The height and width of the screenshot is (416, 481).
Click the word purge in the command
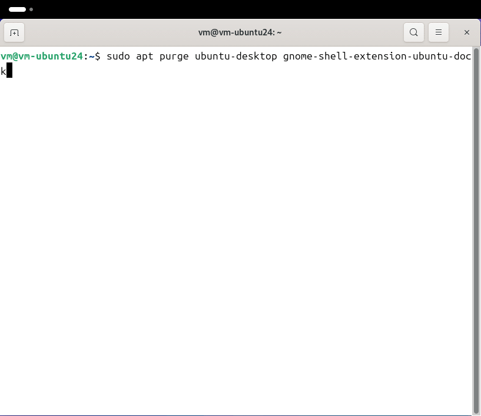[174, 57]
